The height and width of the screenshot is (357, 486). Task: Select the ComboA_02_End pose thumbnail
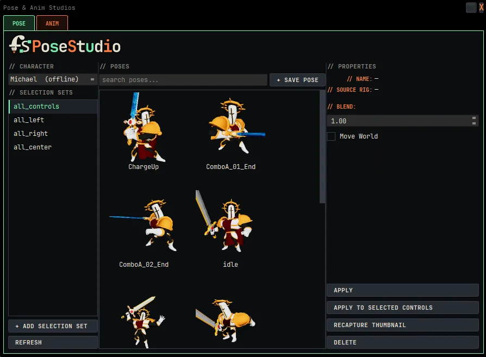click(x=144, y=226)
